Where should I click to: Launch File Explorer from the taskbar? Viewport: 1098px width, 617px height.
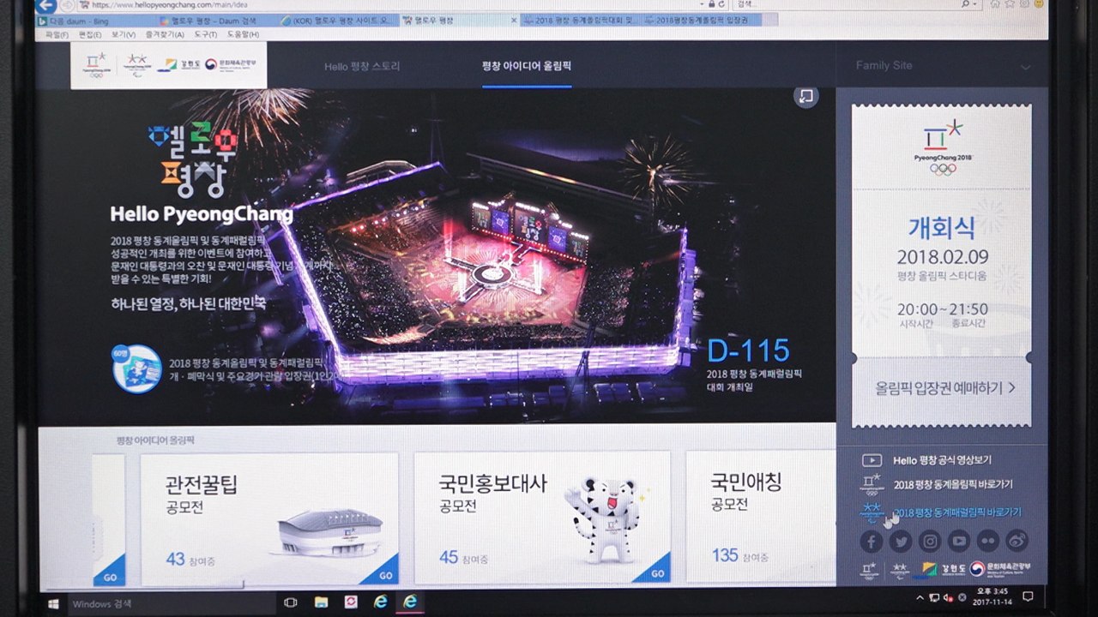click(x=321, y=602)
